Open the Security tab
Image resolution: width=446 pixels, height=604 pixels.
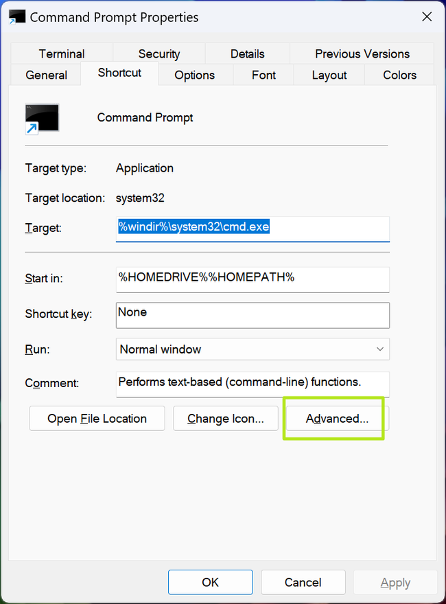tap(159, 54)
